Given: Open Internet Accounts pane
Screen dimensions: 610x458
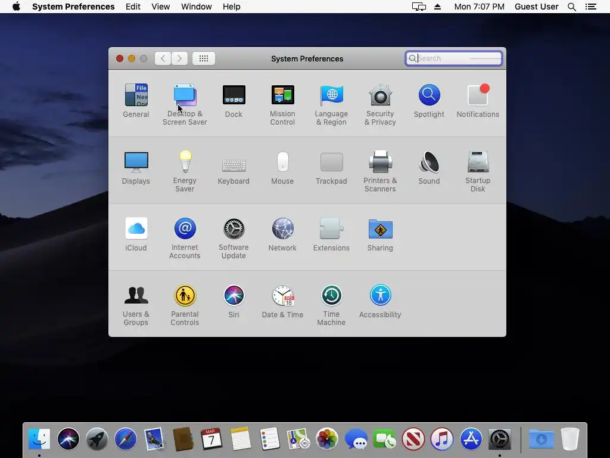Looking at the screenshot, I should (x=185, y=238).
